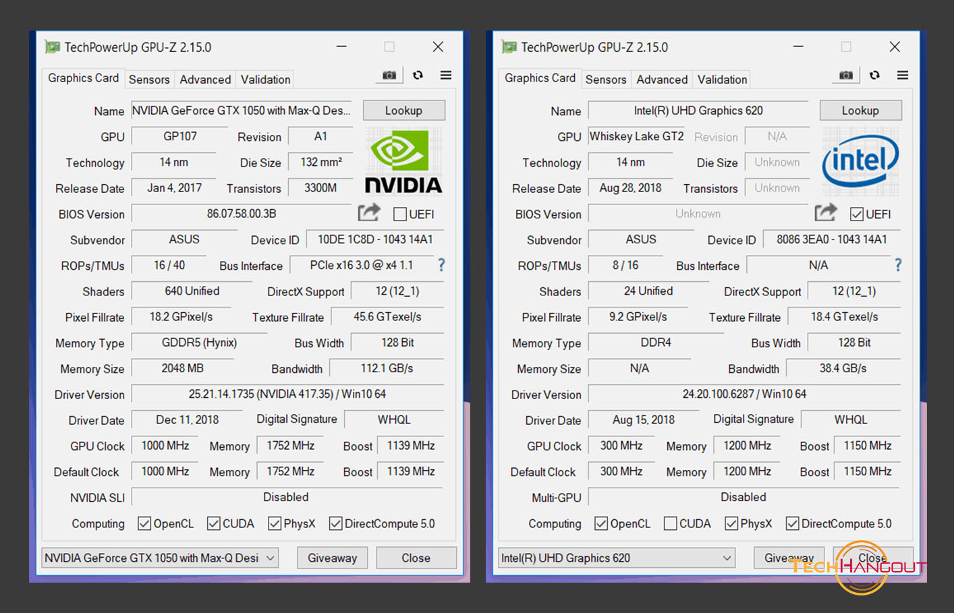Viewport: 954px width, 613px height.
Task: Toggle CUDA checkbox in NVIDIA window
Action: 214,524
